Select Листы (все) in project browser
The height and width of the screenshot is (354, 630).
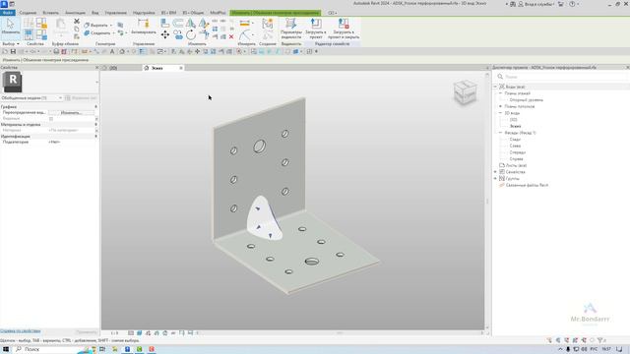[x=516, y=165]
